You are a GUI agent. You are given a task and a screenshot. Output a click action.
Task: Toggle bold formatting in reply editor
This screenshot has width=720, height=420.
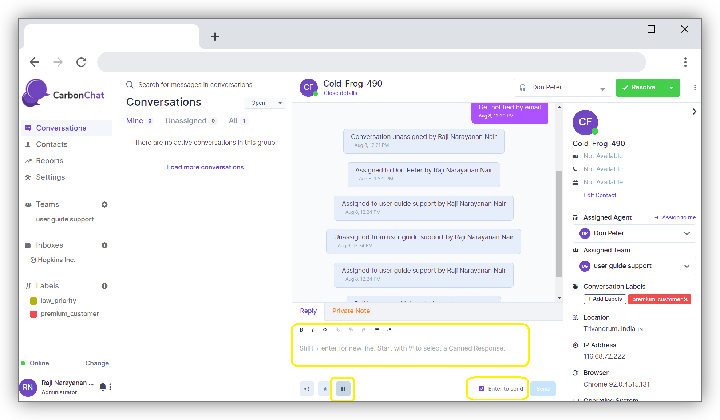(301, 330)
